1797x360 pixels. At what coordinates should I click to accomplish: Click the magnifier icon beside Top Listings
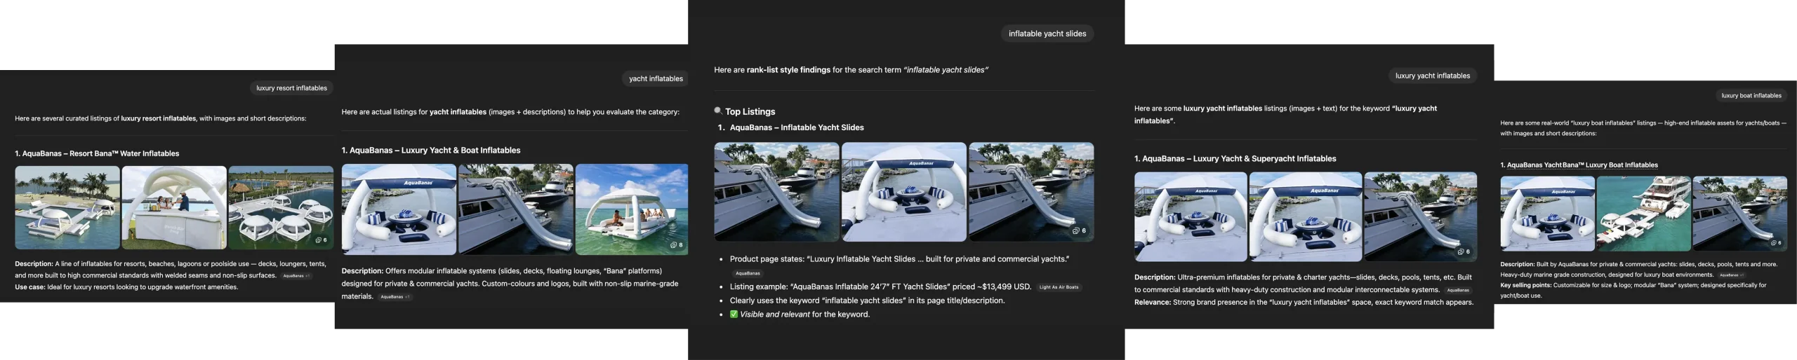717,111
